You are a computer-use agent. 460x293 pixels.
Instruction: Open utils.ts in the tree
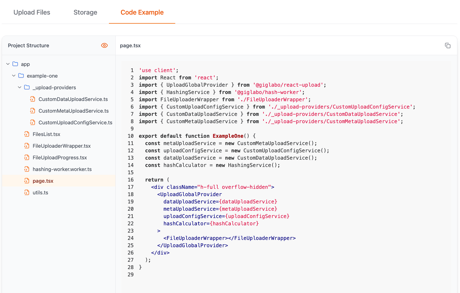(x=40, y=193)
